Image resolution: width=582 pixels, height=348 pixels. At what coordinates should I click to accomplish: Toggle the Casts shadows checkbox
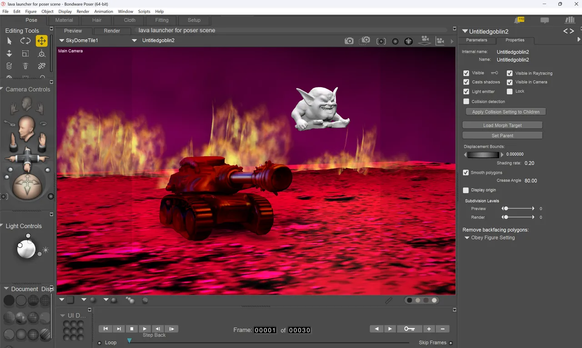coord(466,82)
